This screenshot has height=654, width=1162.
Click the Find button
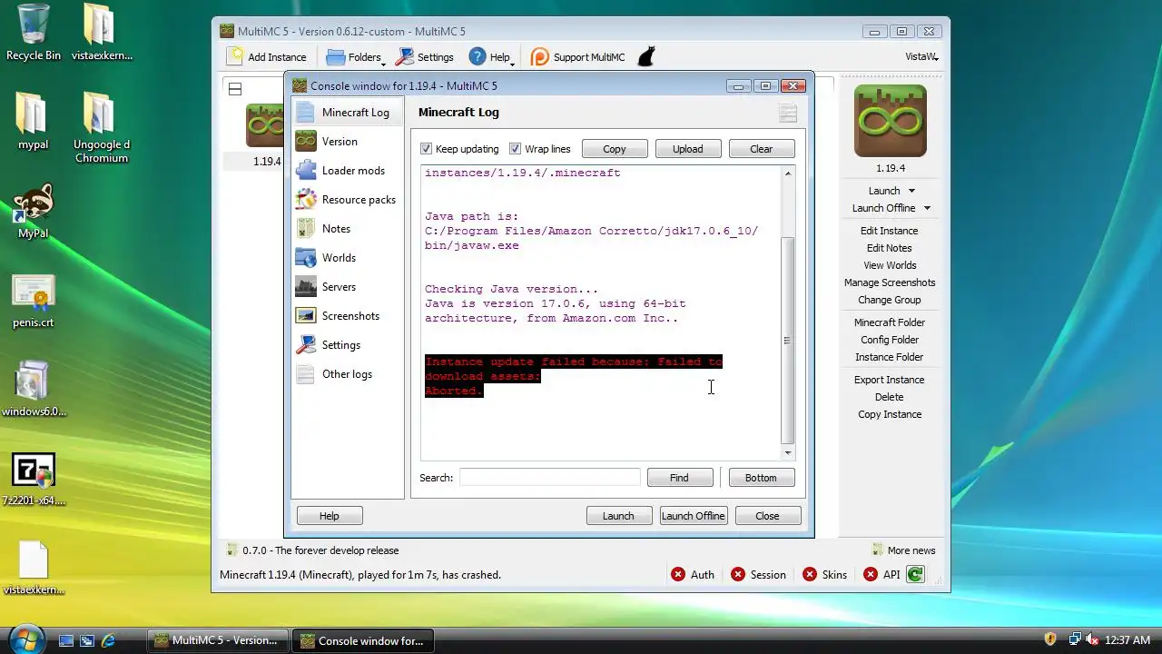(x=679, y=478)
